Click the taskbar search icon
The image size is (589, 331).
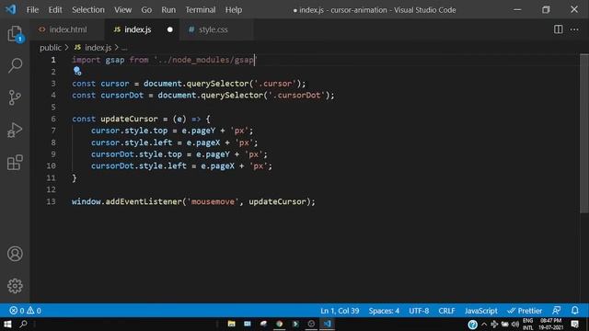click(x=23, y=324)
